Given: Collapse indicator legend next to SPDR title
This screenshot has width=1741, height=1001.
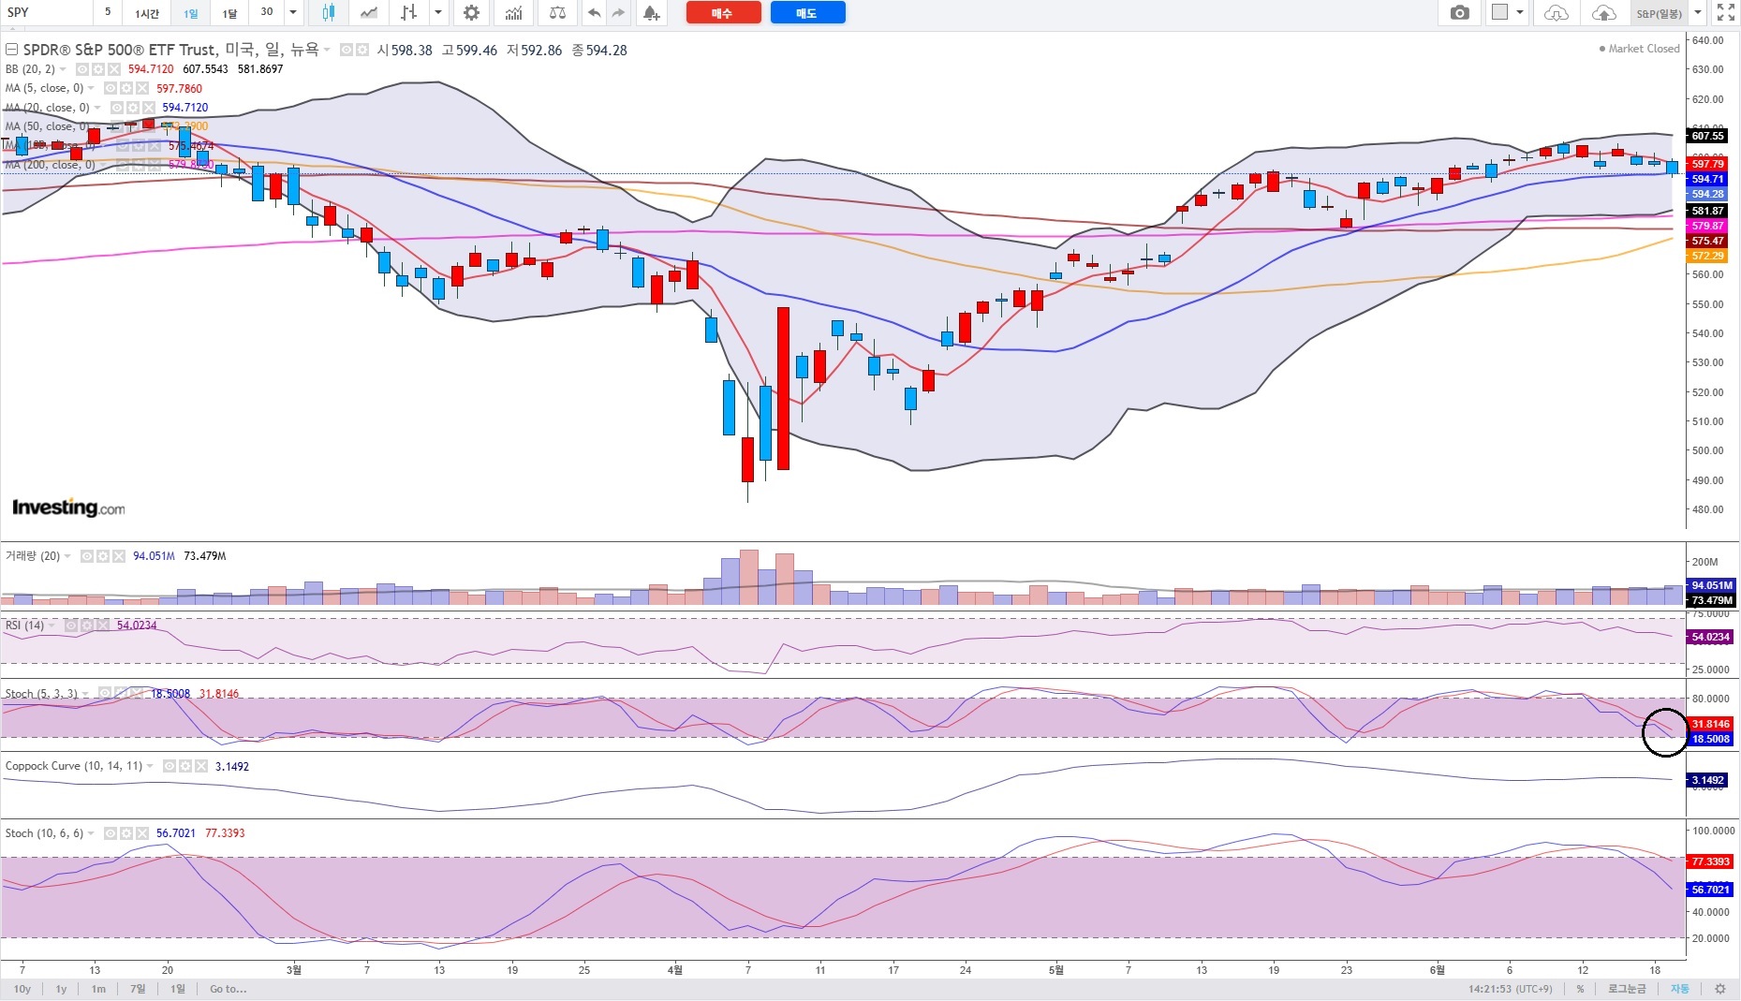Looking at the screenshot, I should [x=12, y=50].
